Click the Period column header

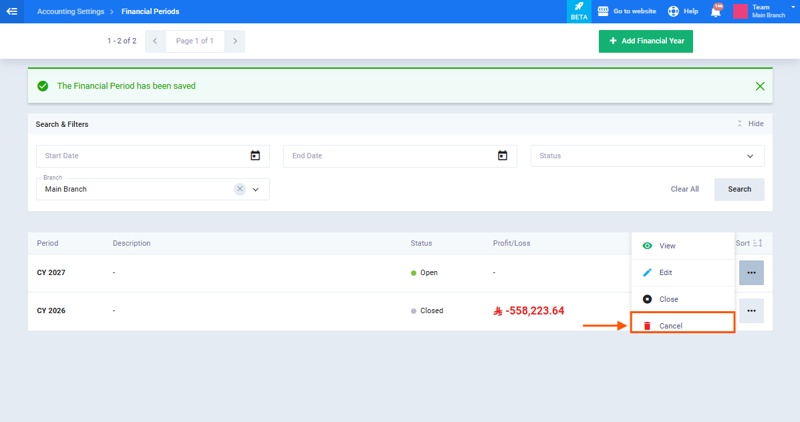click(47, 243)
